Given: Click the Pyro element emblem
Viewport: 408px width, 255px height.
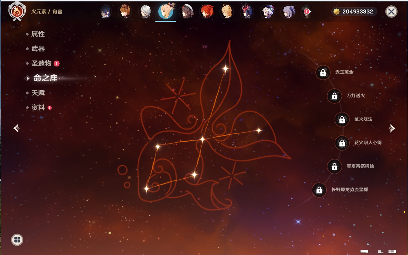Looking at the screenshot, I should click(x=17, y=12).
